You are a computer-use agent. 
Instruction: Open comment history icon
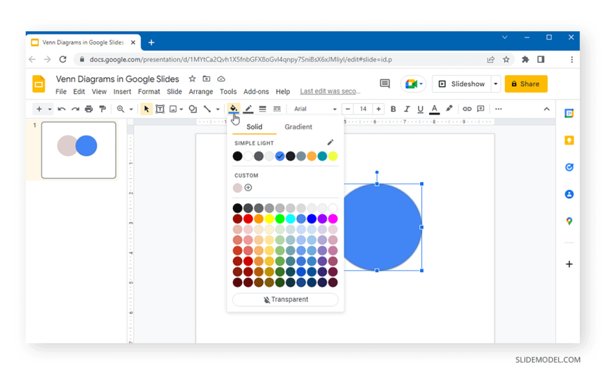click(x=385, y=83)
